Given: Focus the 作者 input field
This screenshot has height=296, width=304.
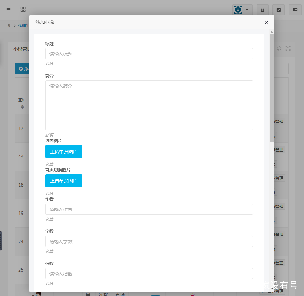Looking at the screenshot, I should point(149,209).
